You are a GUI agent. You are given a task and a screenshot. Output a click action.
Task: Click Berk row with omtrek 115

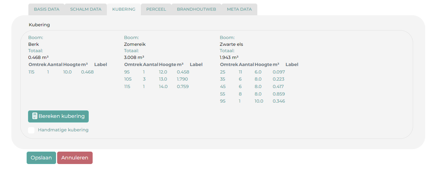click(61, 72)
